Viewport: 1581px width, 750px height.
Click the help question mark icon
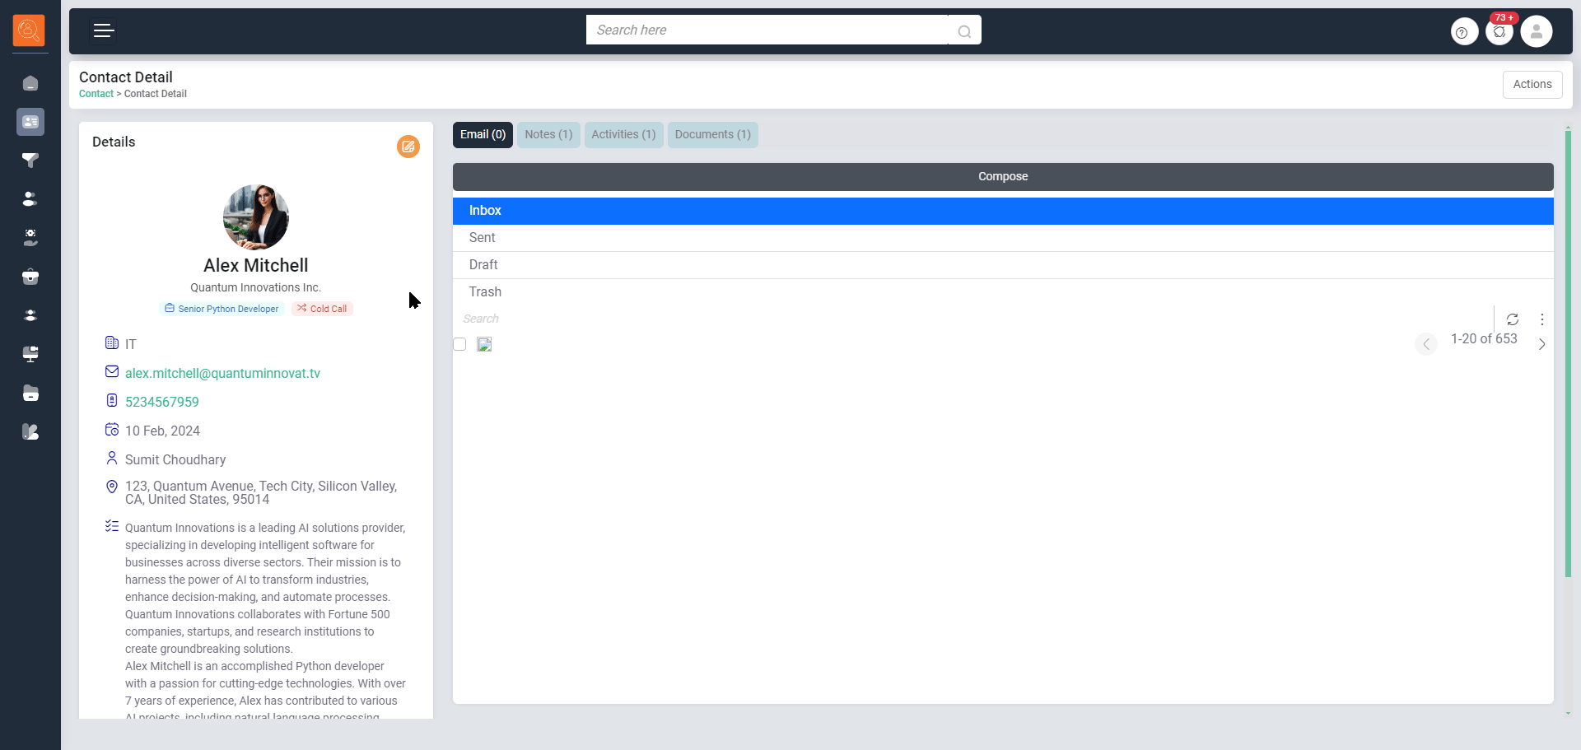coord(1463,32)
